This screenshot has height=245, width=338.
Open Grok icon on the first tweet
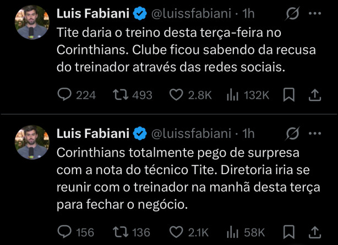292,13
